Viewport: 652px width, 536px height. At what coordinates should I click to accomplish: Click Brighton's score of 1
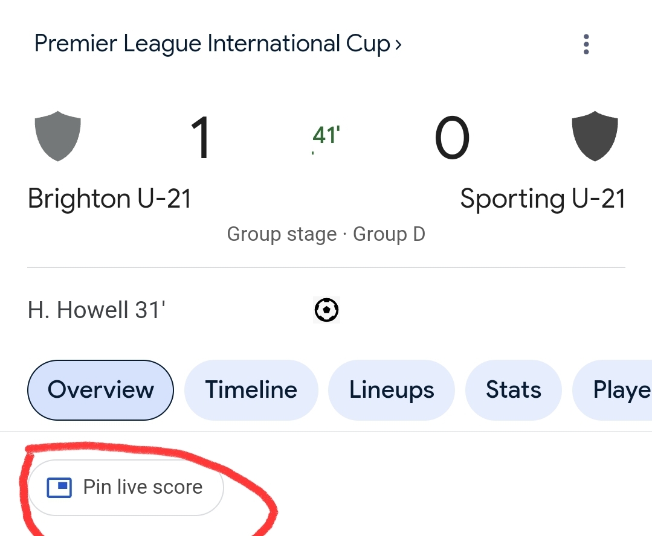(201, 138)
